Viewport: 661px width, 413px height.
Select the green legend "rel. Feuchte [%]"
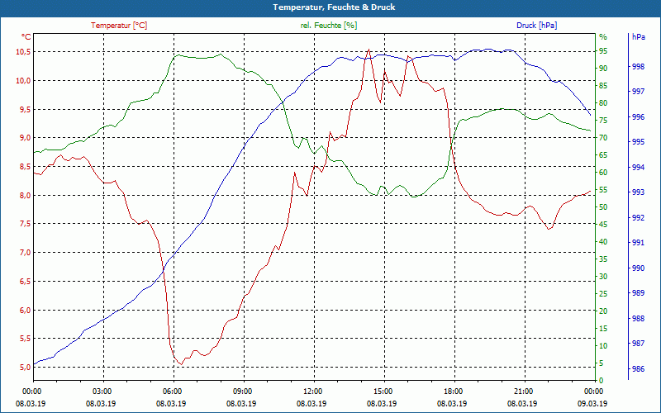[328, 26]
